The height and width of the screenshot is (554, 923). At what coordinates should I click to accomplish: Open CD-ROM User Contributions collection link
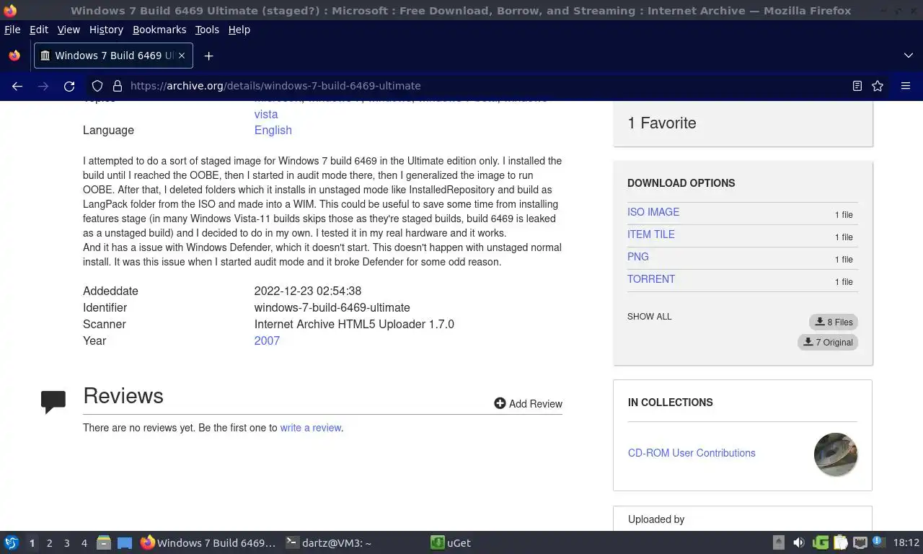tap(692, 453)
